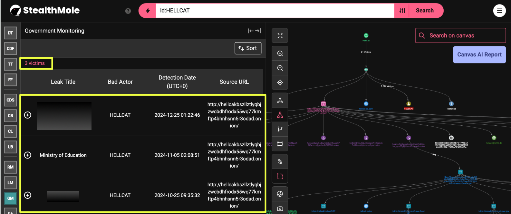
Task: Expand the 2024-10-25 leak row
Action: pos(28,195)
